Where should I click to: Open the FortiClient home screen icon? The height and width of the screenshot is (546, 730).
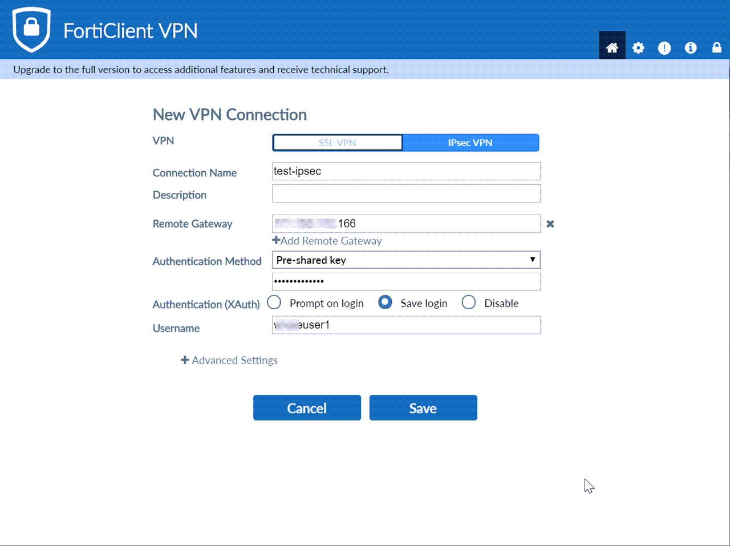(x=612, y=47)
